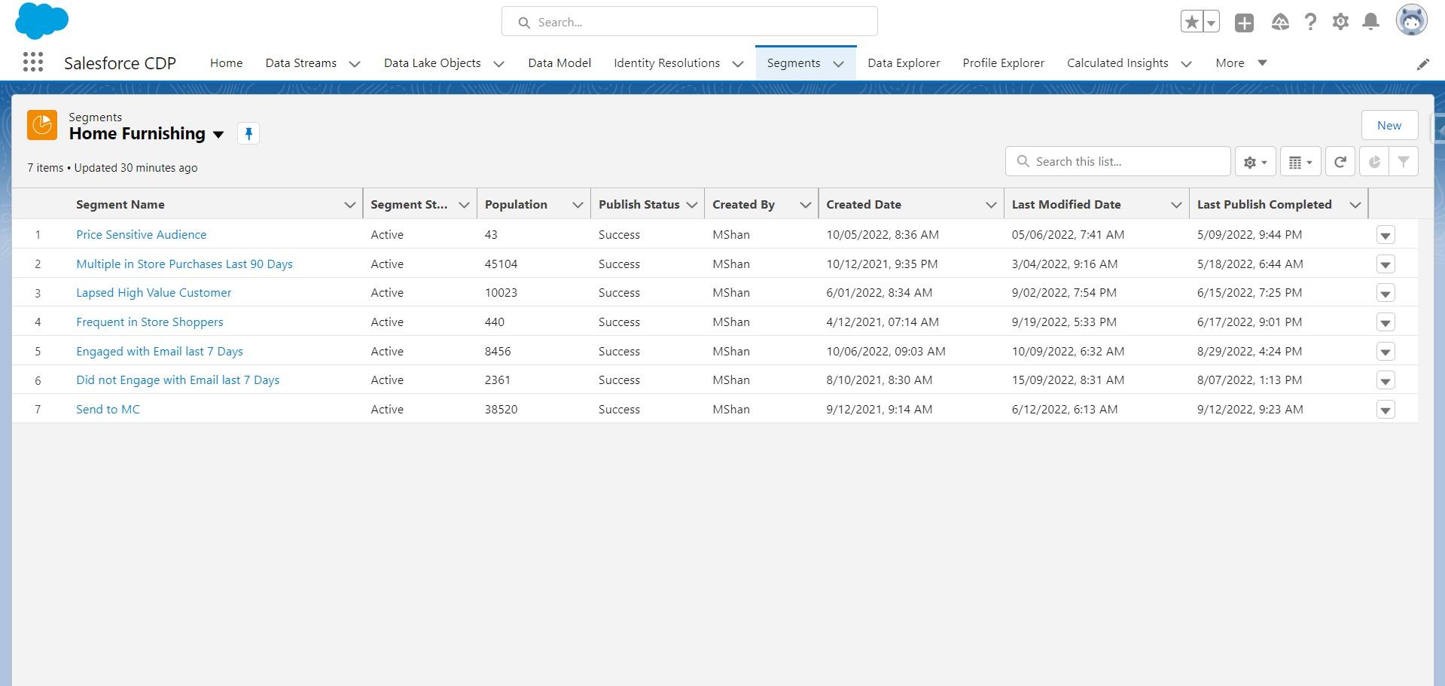1445x686 pixels.
Task: Show row actions for Lapsed High Value Customer
Action: 1386,293
